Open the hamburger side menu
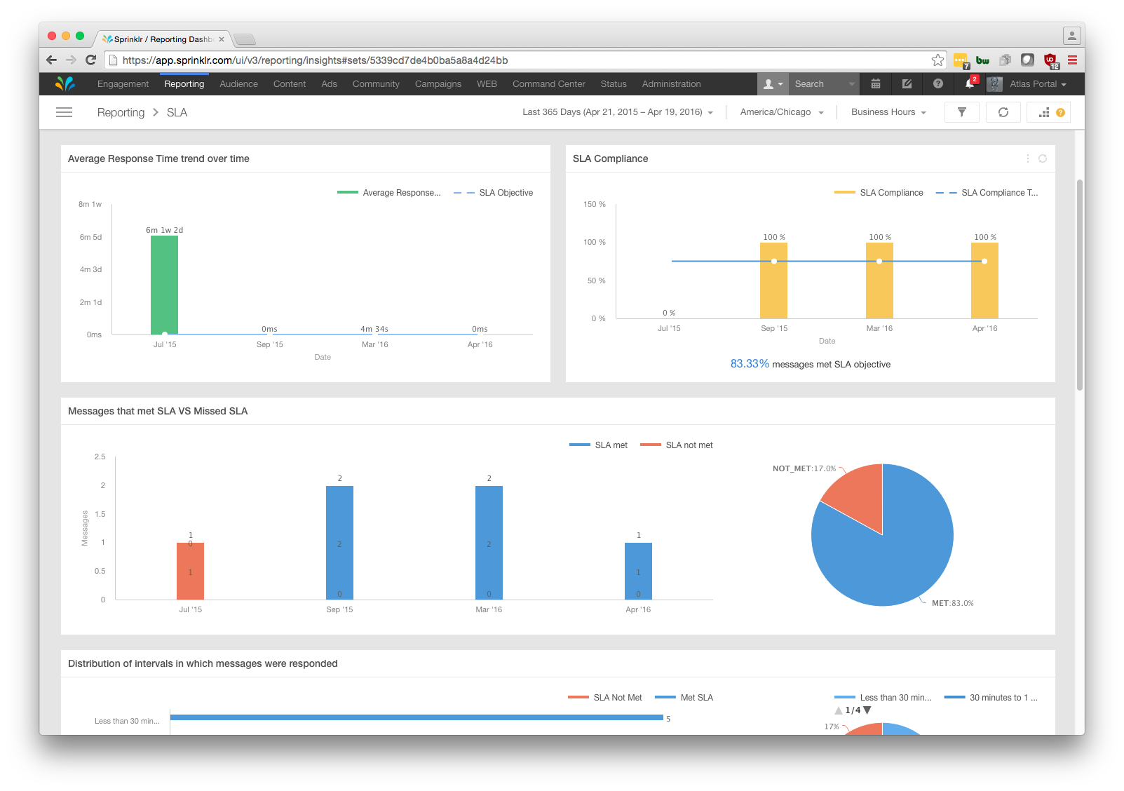Viewport: 1124px width, 791px height. coord(64,112)
